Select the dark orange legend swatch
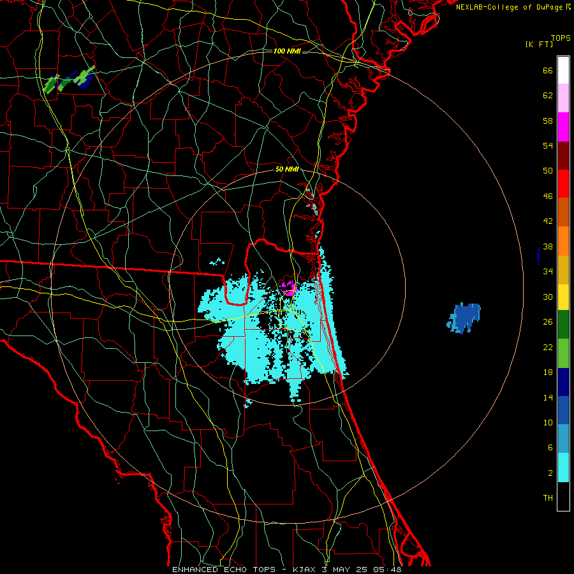Image resolution: width=574 pixels, height=574 pixels. [x=563, y=212]
